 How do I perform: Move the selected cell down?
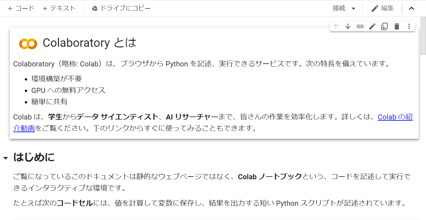(348, 26)
